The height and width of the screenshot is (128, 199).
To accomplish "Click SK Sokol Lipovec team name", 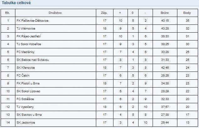I will (28, 91).
